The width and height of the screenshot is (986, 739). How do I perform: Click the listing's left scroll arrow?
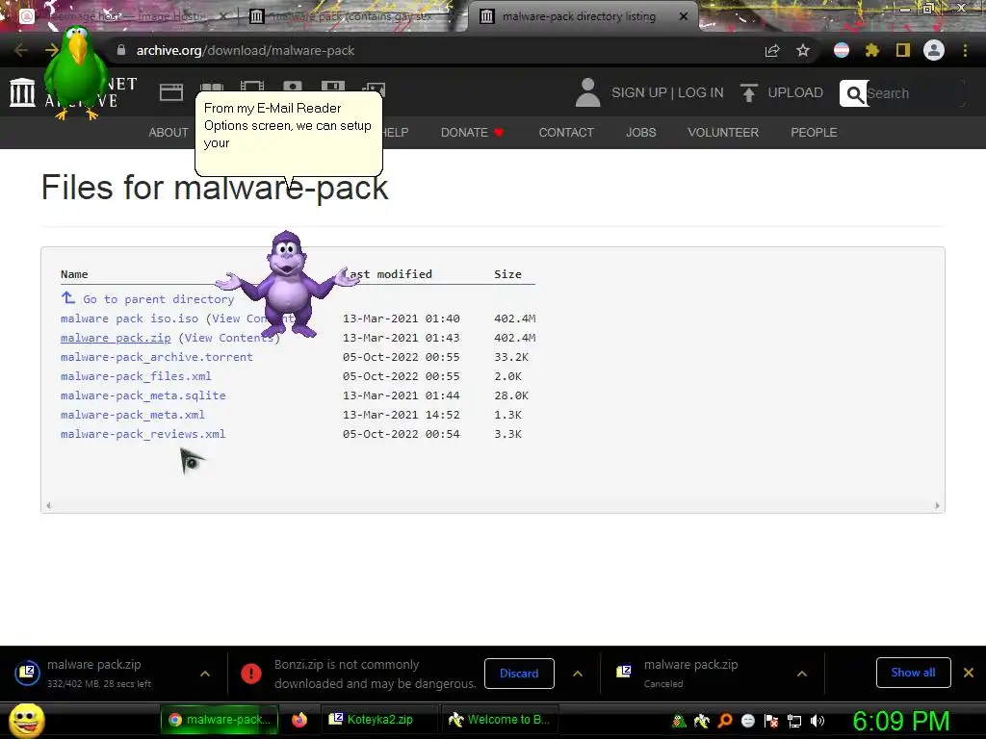click(48, 505)
